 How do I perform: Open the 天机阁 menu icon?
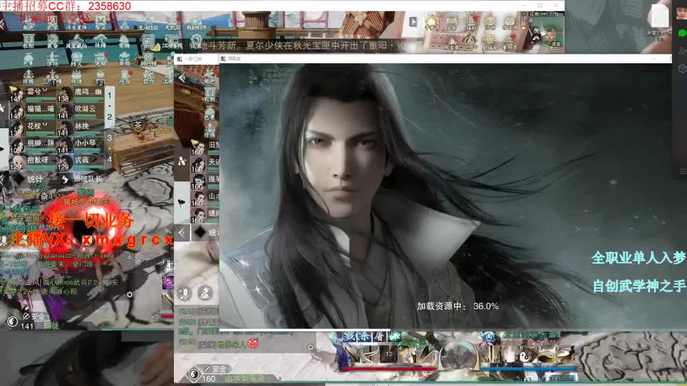(172, 23)
